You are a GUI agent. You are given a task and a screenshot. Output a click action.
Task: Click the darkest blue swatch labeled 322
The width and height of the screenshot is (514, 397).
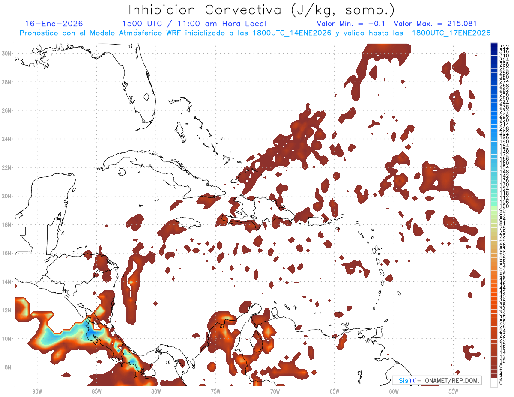pyautogui.click(x=494, y=45)
